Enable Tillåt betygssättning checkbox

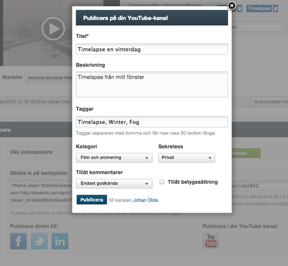[162, 182]
